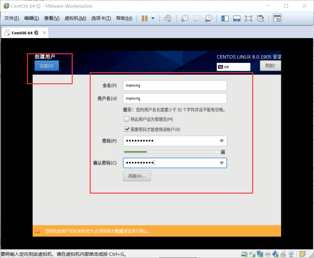Screen dimensions: 314x258
Task: Click the 创建用户 heading text
Action: 44,57
